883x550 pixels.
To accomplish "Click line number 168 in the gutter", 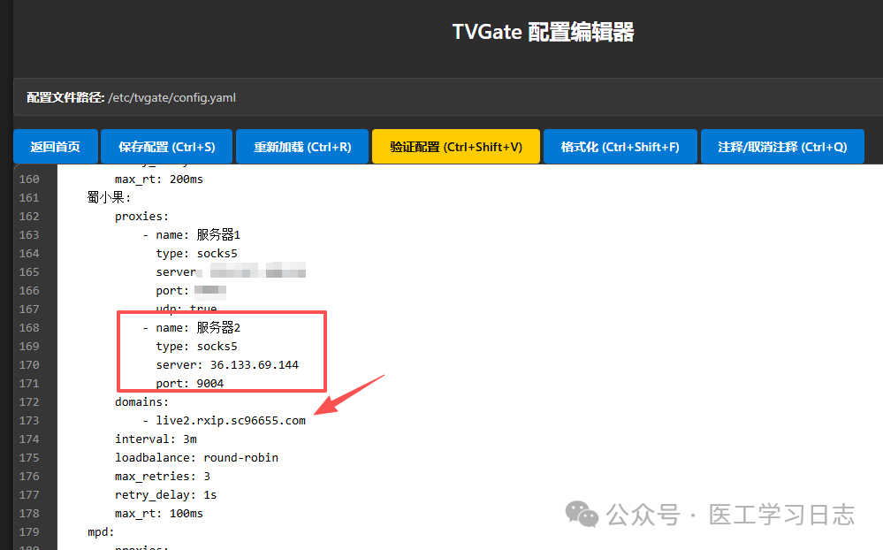I will tap(29, 328).
